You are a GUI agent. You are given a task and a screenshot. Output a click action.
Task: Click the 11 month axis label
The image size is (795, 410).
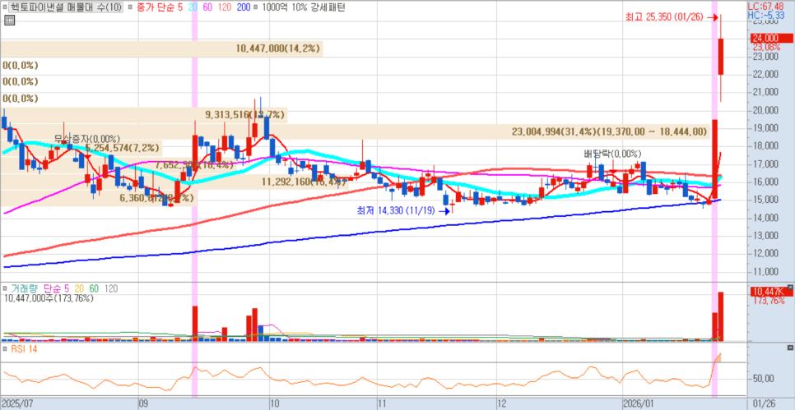click(x=382, y=403)
